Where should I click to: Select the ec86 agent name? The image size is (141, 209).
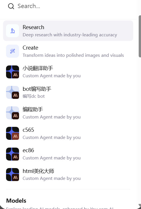pos(28,150)
